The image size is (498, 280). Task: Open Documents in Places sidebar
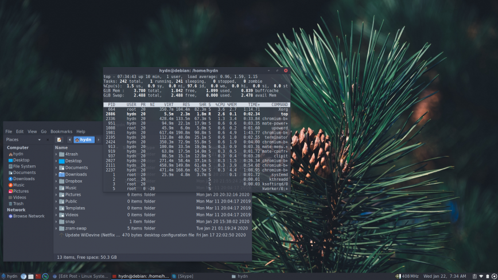(x=22, y=173)
